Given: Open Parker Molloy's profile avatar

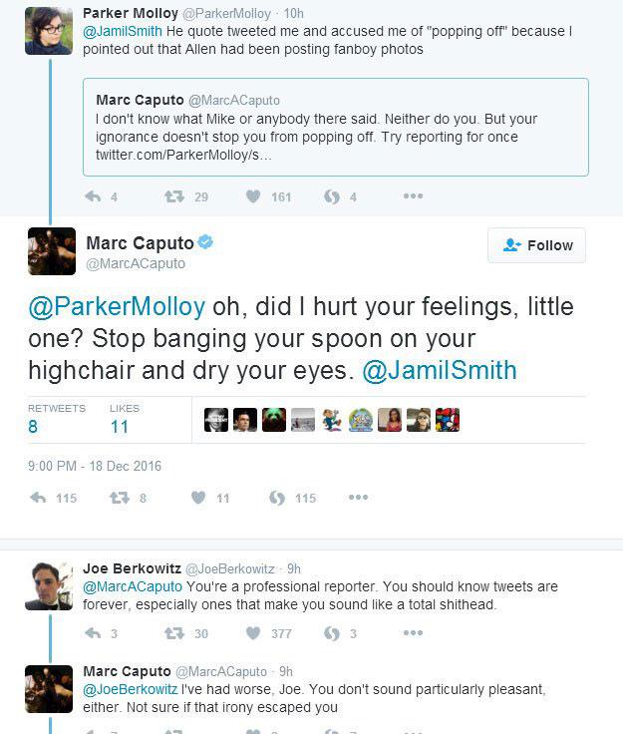Looking at the screenshot, I should click(x=48, y=30).
